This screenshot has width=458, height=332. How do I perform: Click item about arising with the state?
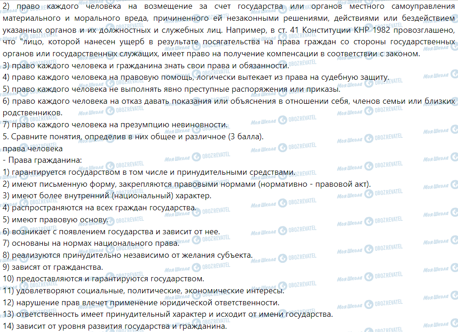pos(111,231)
